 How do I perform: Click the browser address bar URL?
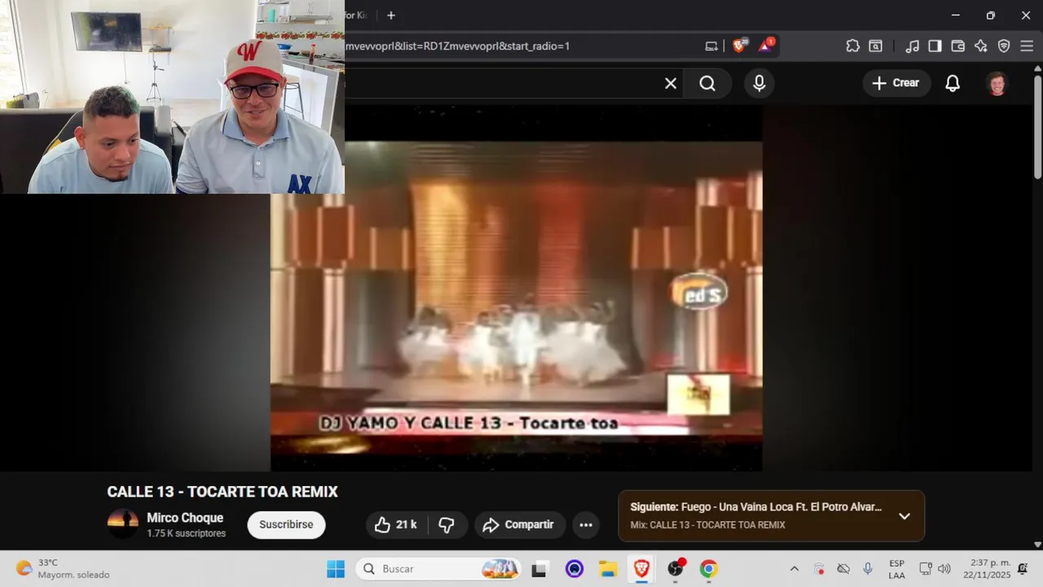click(458, 46)
